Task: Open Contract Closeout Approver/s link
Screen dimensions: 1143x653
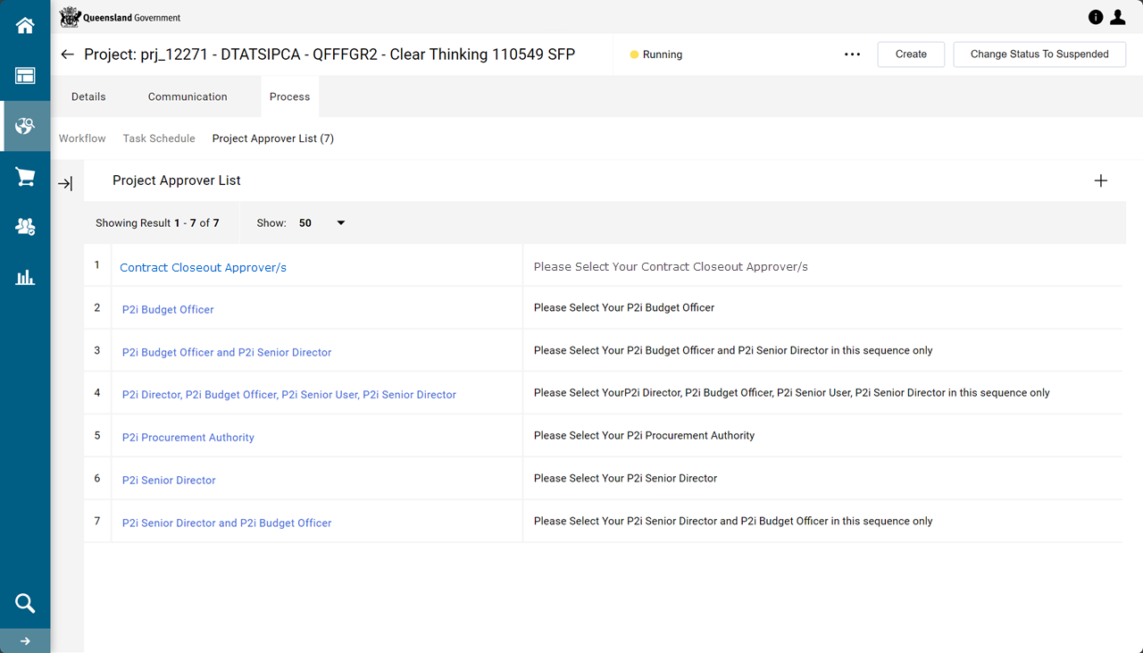Action: 203,267
